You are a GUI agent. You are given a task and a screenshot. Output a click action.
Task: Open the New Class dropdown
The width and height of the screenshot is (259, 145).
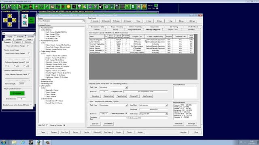click(166, 105)
